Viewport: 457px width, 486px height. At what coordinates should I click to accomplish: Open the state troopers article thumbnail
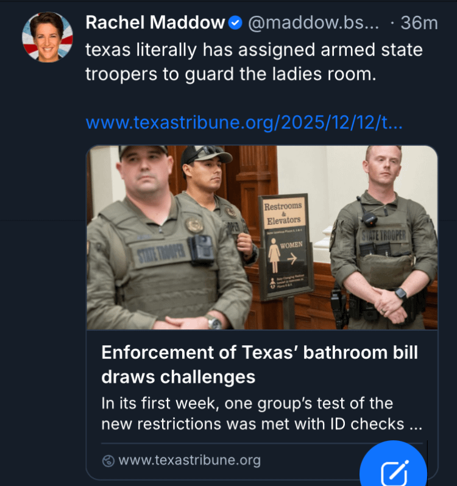(262, 238)
